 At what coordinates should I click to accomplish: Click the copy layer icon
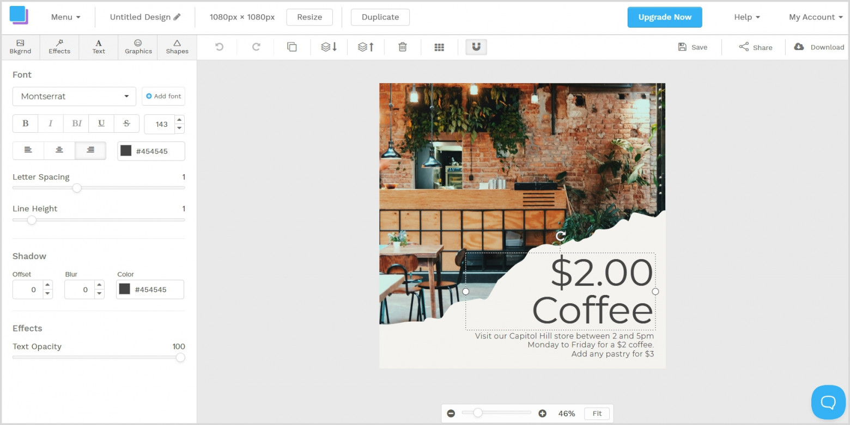pos(292,47)
